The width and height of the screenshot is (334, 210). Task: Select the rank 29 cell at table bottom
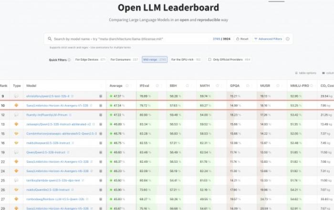click(3, 208)
